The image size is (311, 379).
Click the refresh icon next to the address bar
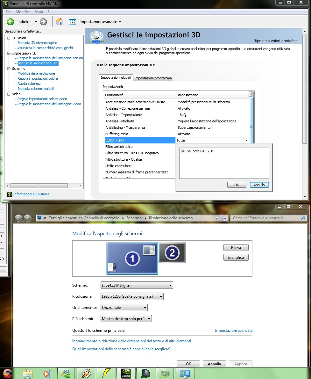[x=224, y=218]
